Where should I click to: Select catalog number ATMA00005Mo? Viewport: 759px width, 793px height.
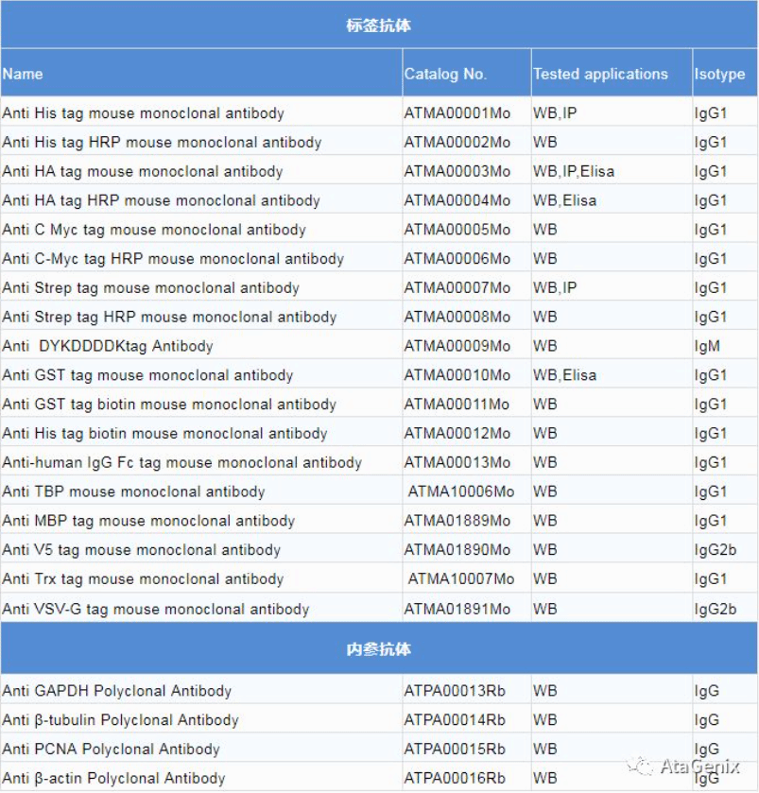click(x=457, y=229)
